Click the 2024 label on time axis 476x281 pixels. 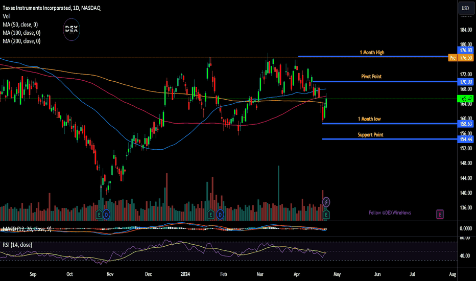click(185, 274)
